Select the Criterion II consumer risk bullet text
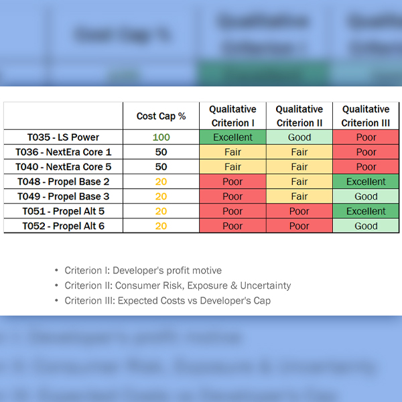This screenshot has width=402, height=402. click(x=178, y=285)
